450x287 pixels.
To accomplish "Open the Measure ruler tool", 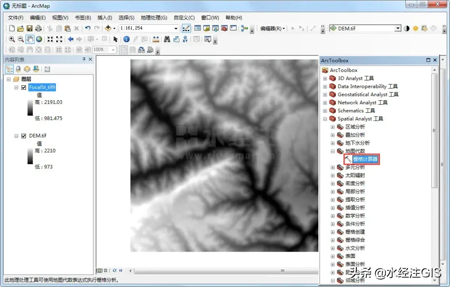I will tap(156, 39).
